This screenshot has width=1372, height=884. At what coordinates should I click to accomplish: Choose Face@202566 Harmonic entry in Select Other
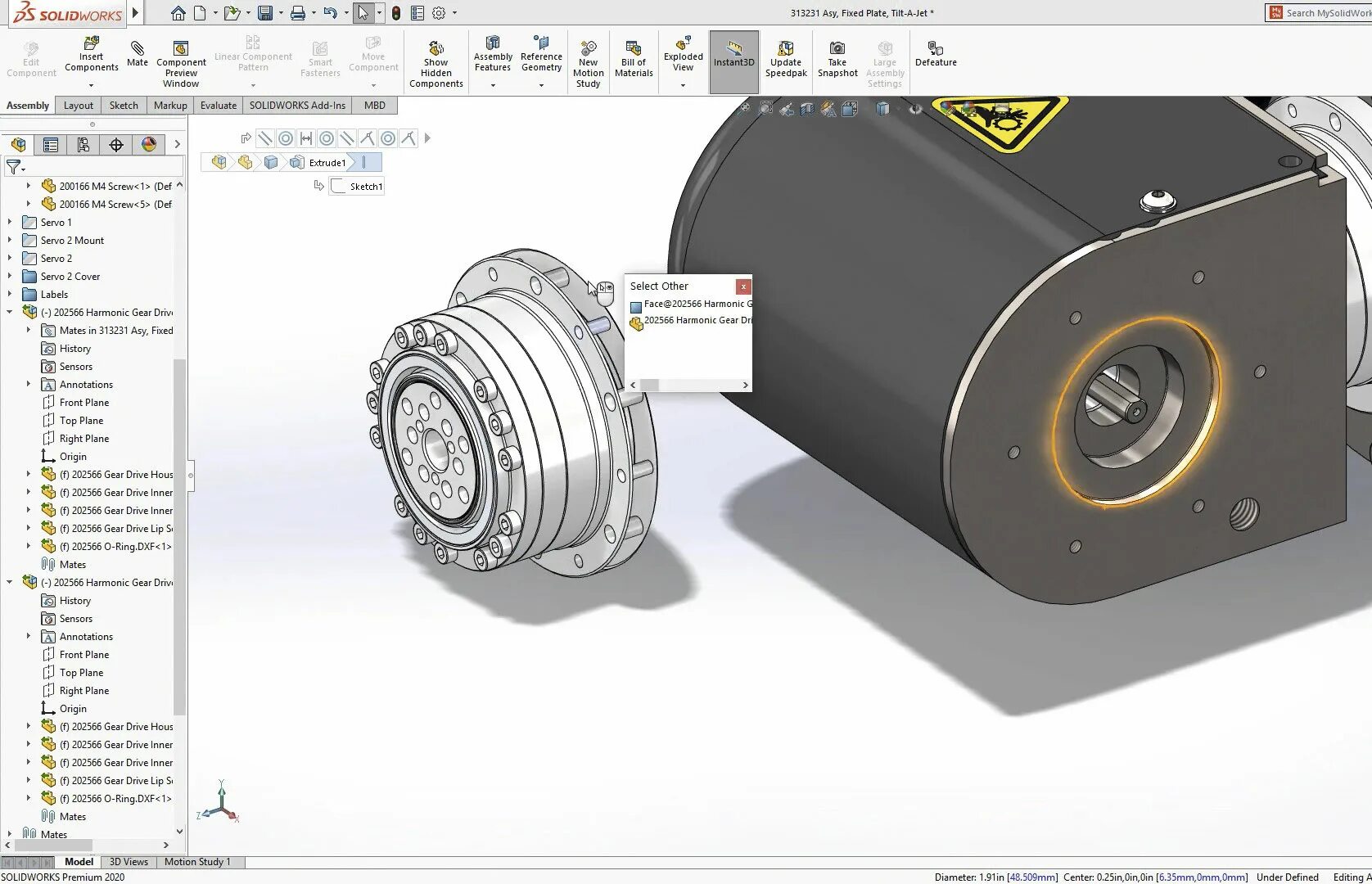[689, 304]
